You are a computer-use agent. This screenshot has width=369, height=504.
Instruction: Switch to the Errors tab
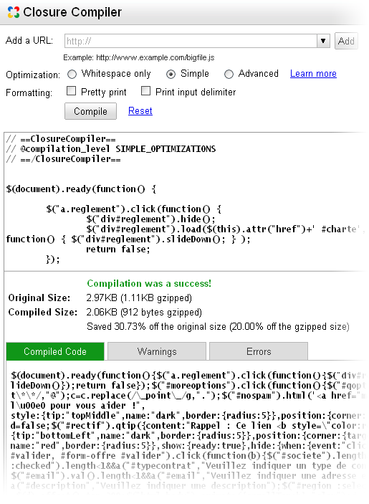point(259,351)
